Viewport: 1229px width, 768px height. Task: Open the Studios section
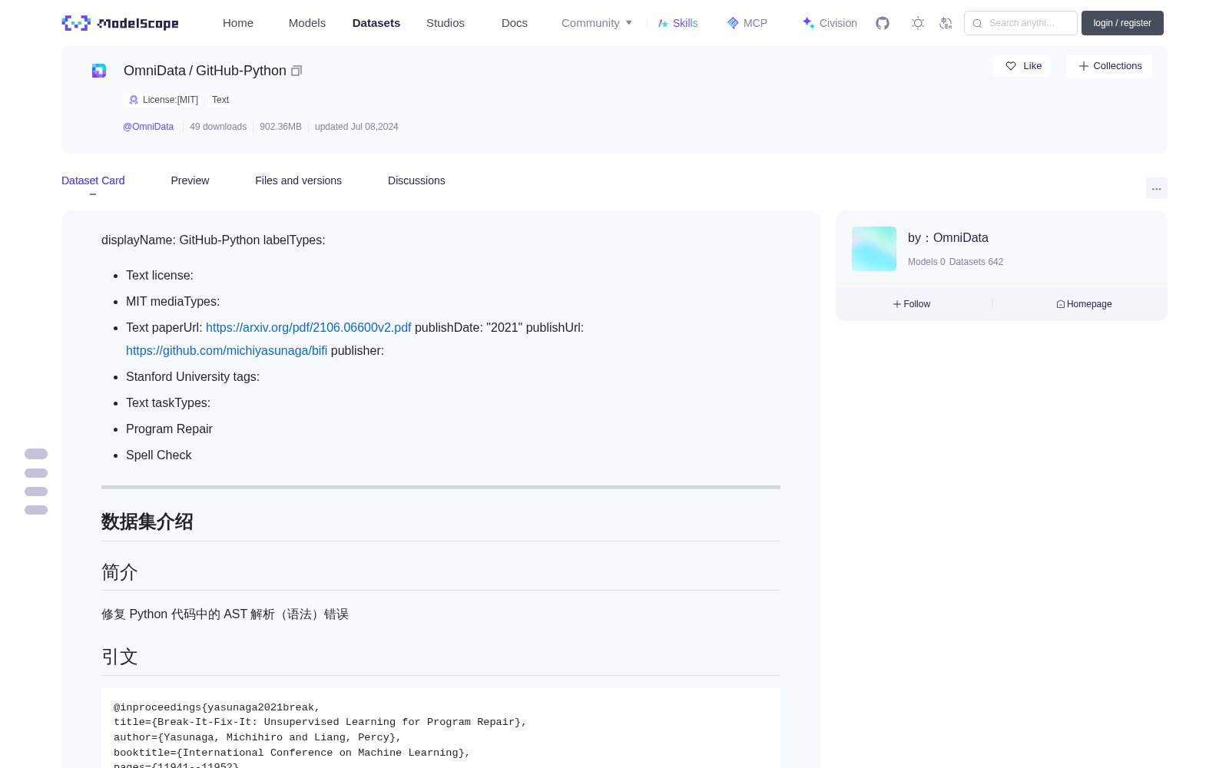(446, 23)
